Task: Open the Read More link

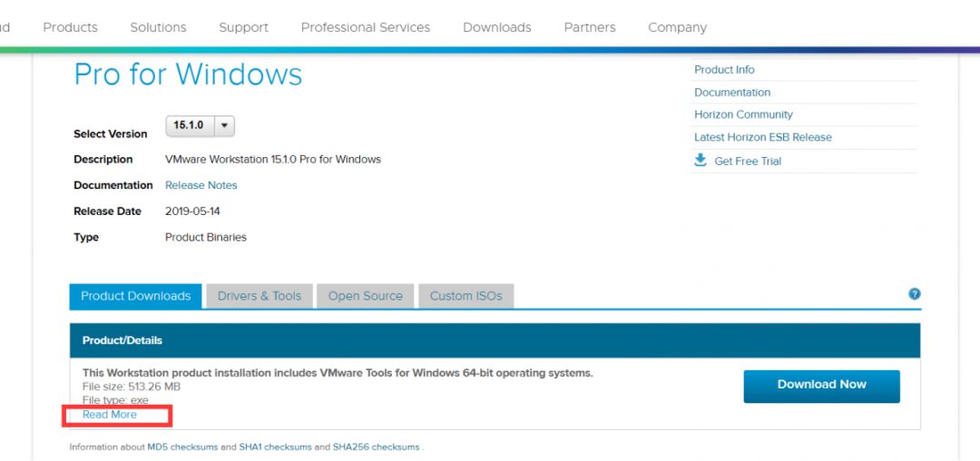Action: pyautogui.click(x=110, y=415)
